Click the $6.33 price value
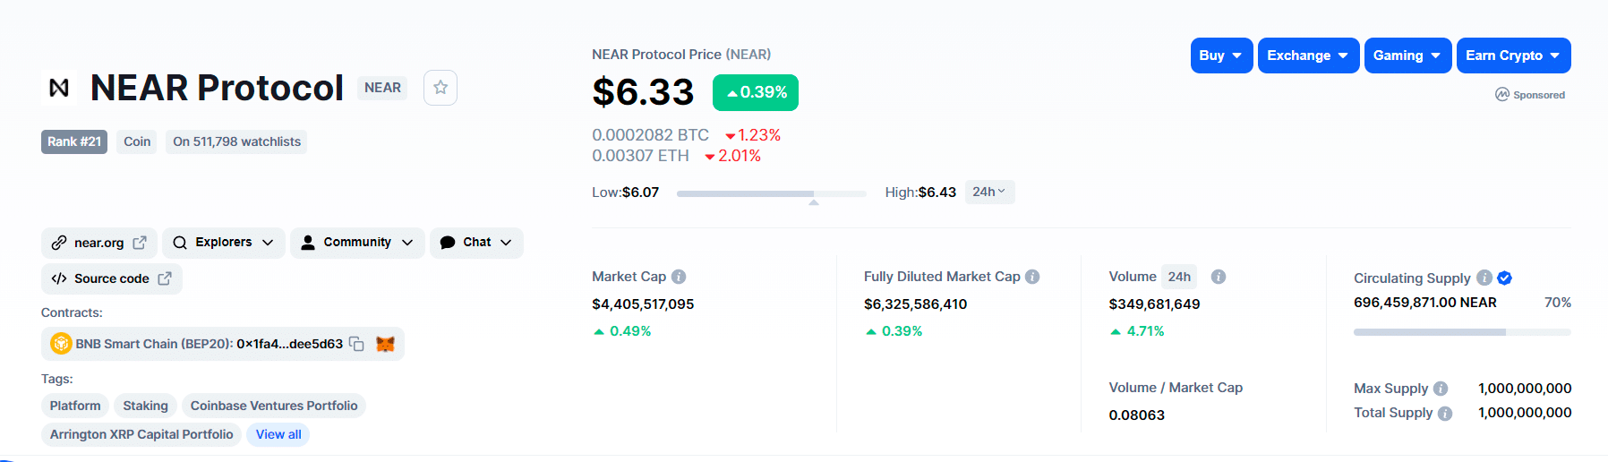 643,92
